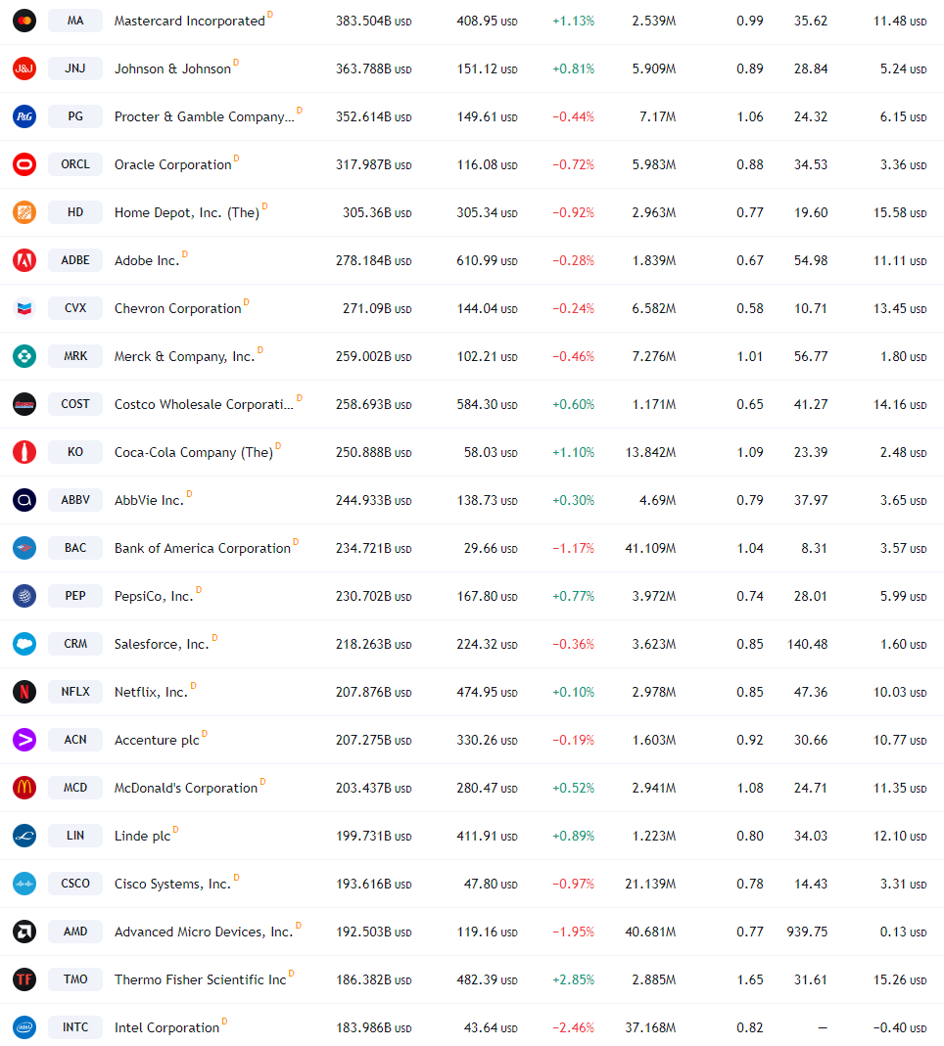
Task: Click EPS 12.10 USD for Linde
Action: [x=900, y=836]
